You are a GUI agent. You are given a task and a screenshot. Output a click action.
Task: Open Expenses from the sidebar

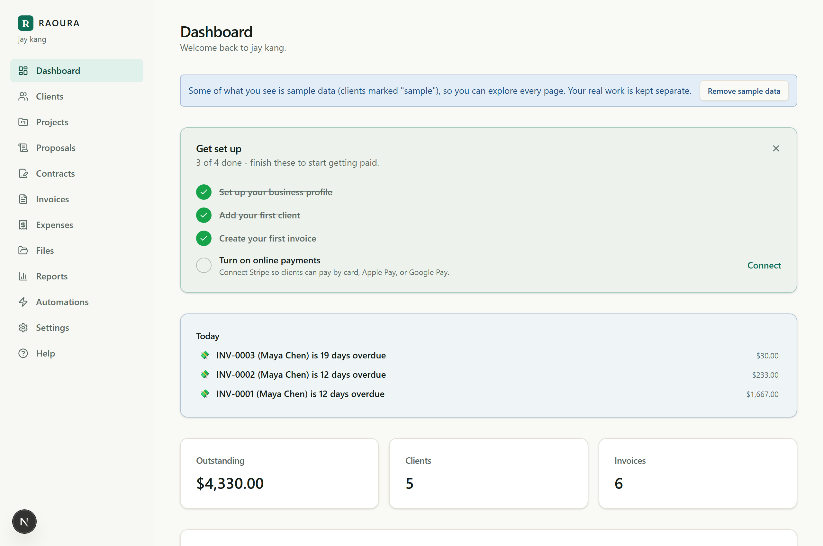pyautogui.click(x=77, y=225)
